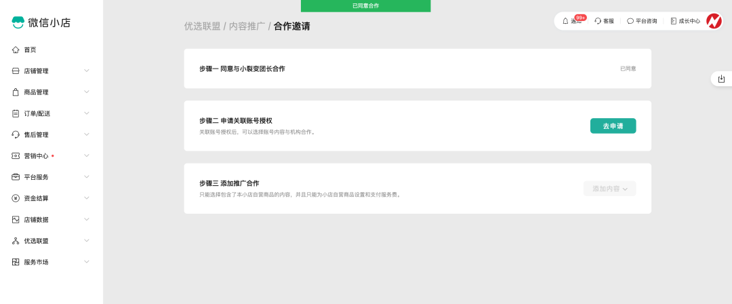Click the 微信小店 logo
This screenshot has width=732, height=304.
(41, 22)
